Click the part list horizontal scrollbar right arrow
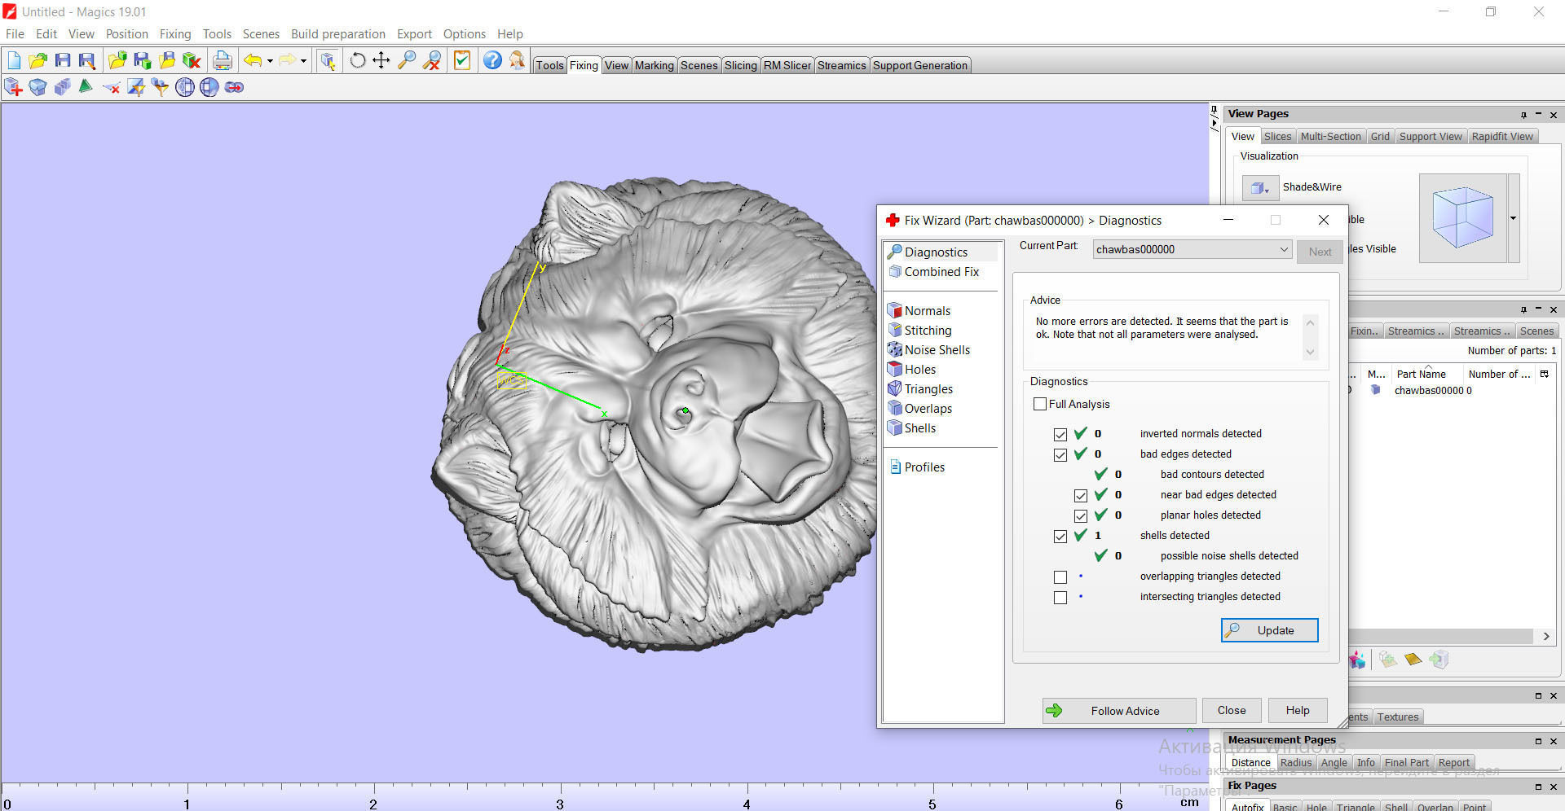The image size is (1565, 811). pyautogui.click(x=1546, y=637)
